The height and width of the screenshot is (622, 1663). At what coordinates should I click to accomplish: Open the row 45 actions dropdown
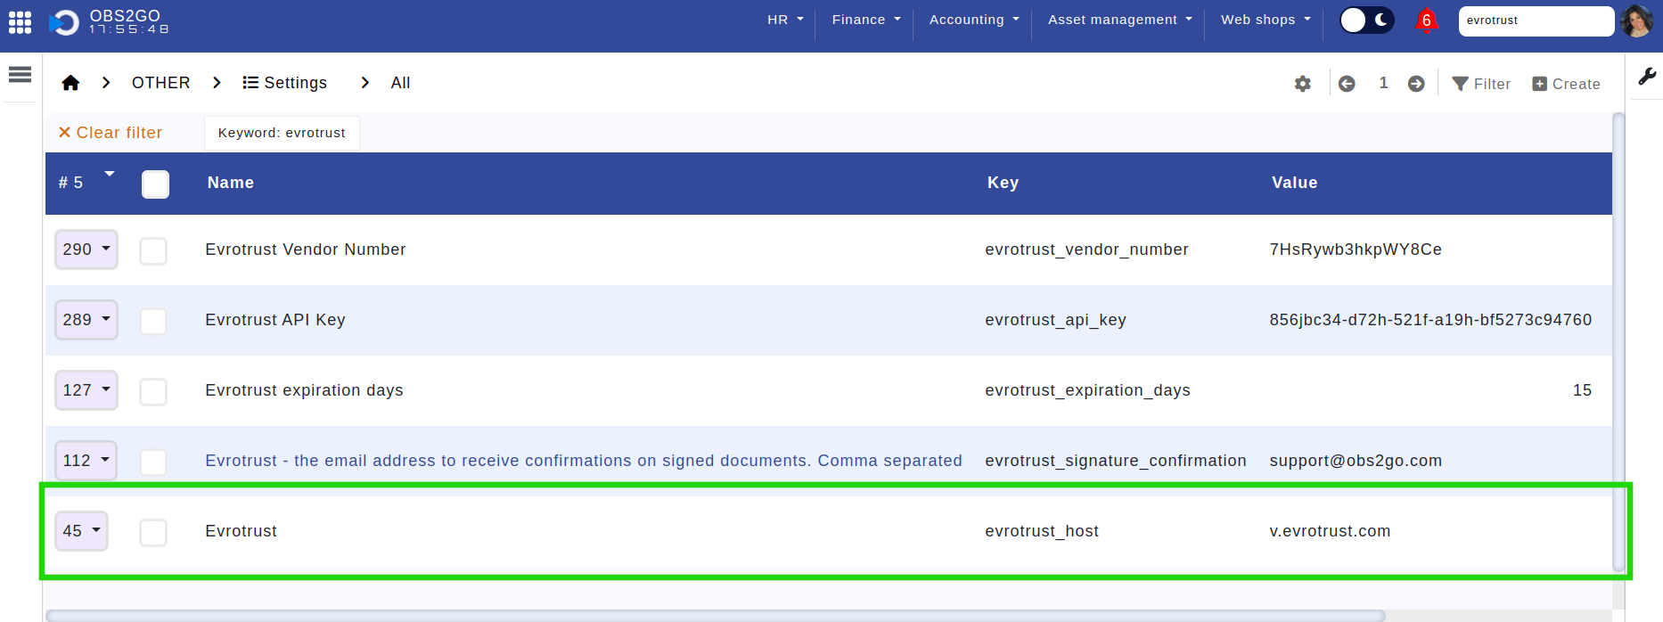[81, 531]
